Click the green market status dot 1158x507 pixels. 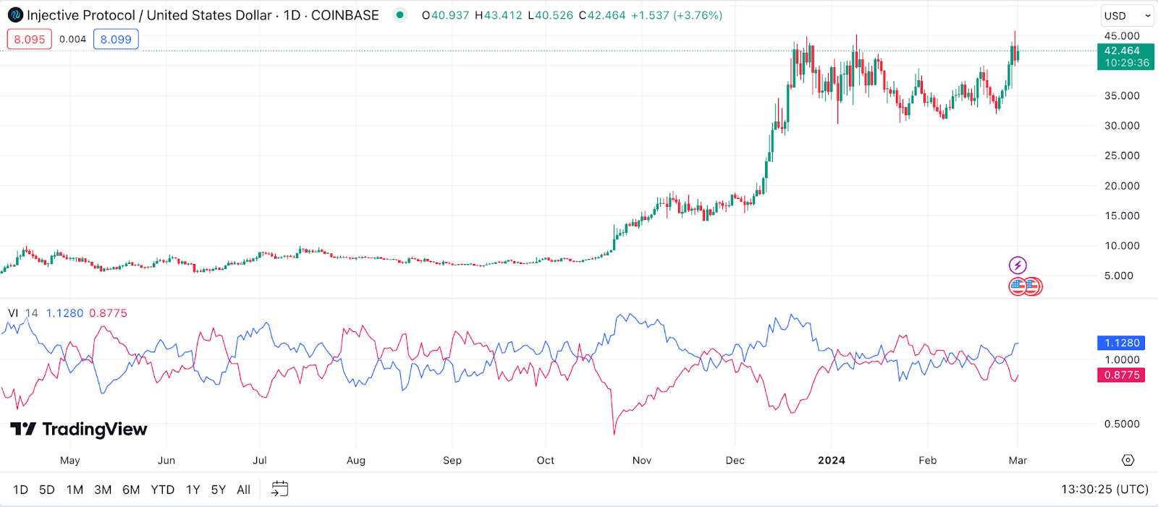pos(400,14)
